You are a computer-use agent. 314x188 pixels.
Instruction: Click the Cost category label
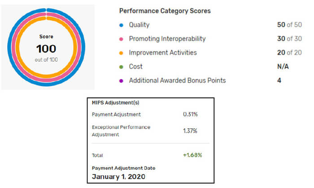[135, 67]
